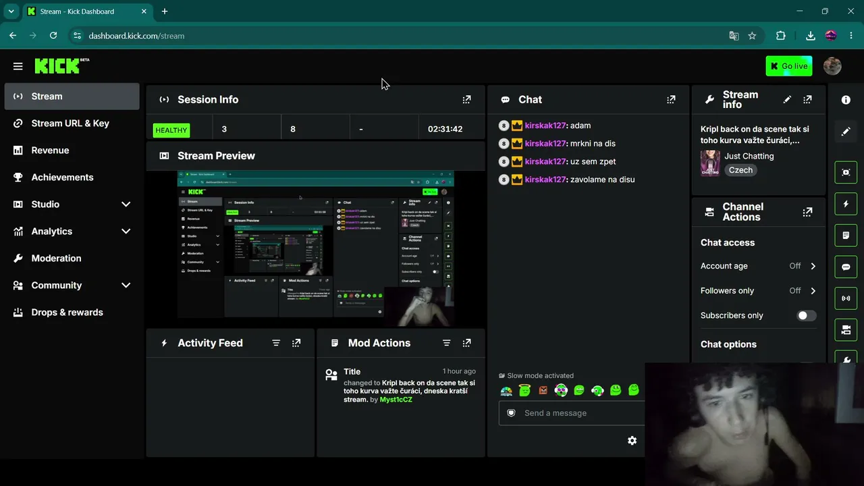This screenshot has height=486, width=864.
Task: Toggle the session info broadcast widget in right rail
Action: [x=846, y=298]
